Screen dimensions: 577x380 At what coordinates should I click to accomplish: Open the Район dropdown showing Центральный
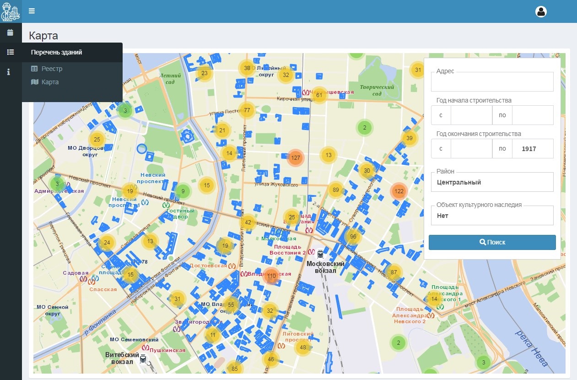[x=492, y=182]
